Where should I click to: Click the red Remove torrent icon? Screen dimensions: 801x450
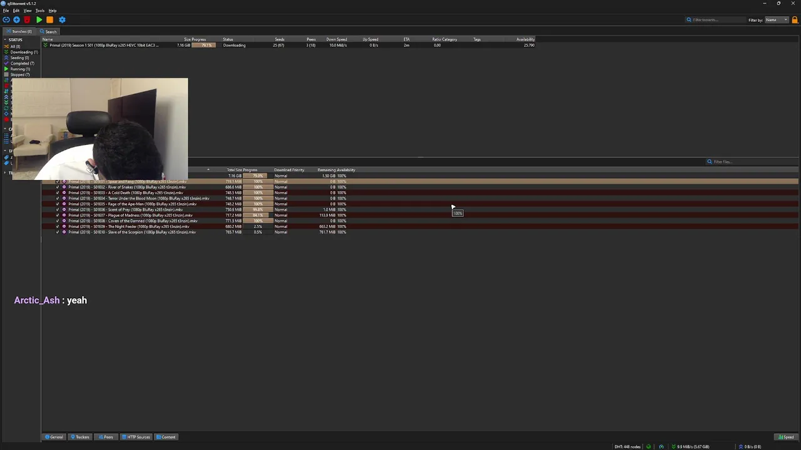27,20
